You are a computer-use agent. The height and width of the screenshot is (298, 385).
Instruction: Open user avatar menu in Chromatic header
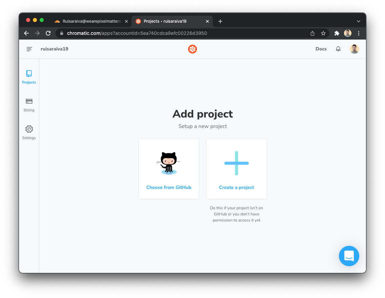354,49
